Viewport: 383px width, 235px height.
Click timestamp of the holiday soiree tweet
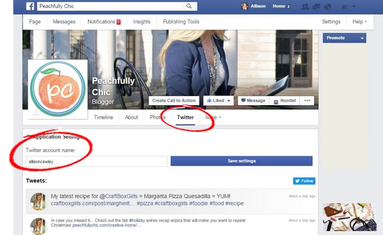[x=302, y=220]
